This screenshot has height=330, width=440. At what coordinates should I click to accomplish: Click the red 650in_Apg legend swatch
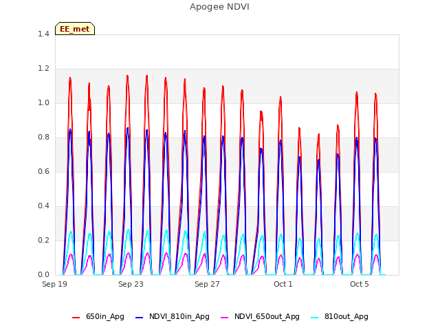76,318
